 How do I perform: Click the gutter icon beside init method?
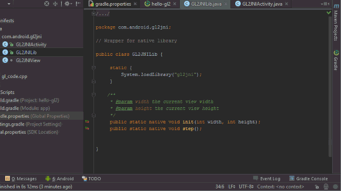[87, 122]
